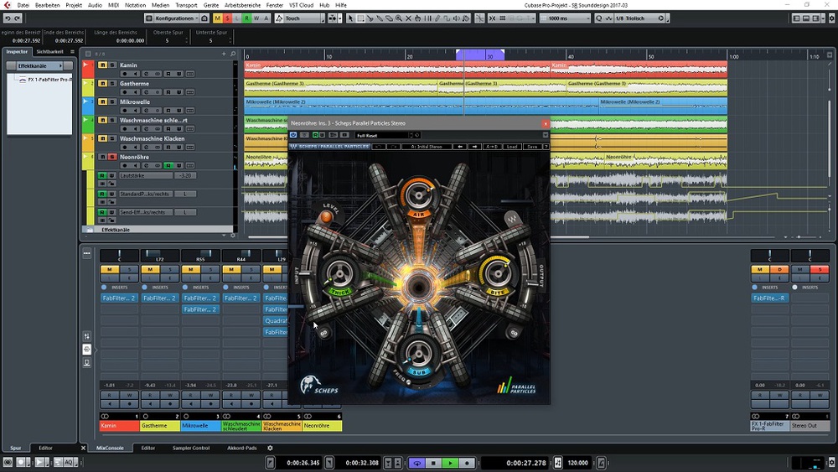Solo the Gastherme track

112,83
